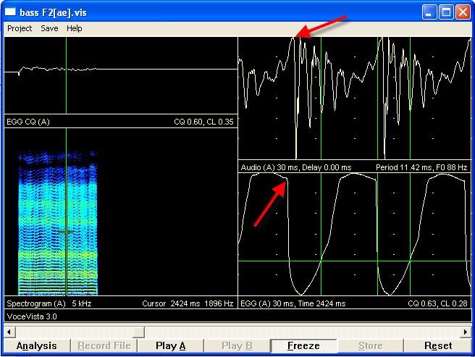Toggle the Freeze button
Image resolution: width=475 pixels, height=357 pixels.
pyautogui.click(x=303, y=345)
